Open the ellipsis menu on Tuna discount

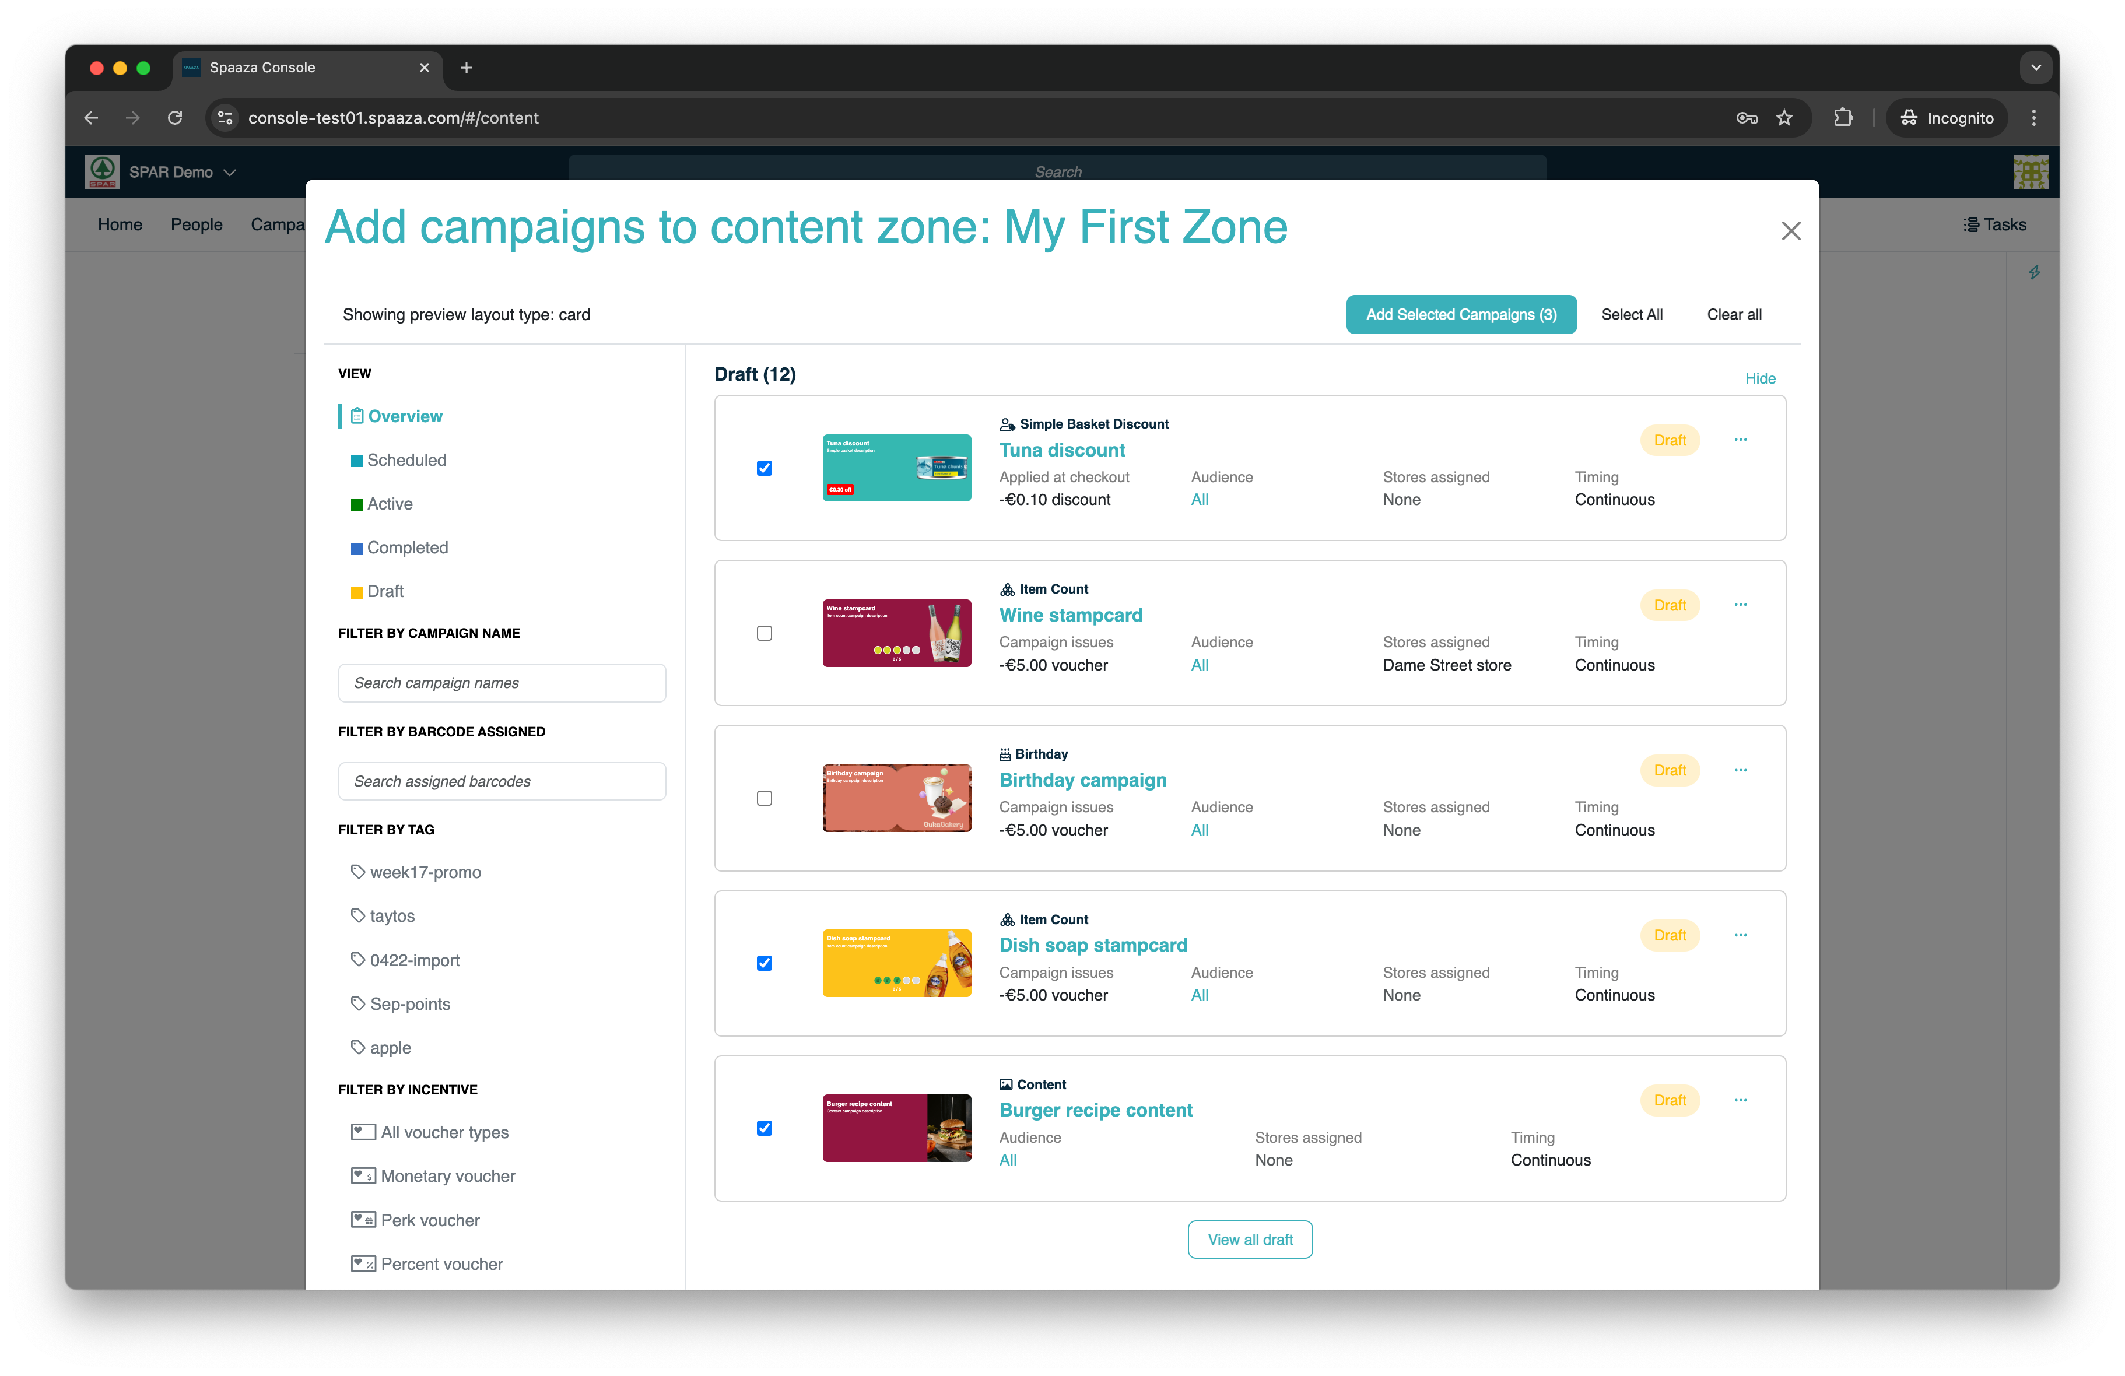pyautogui.click(x=1740, y=439)
